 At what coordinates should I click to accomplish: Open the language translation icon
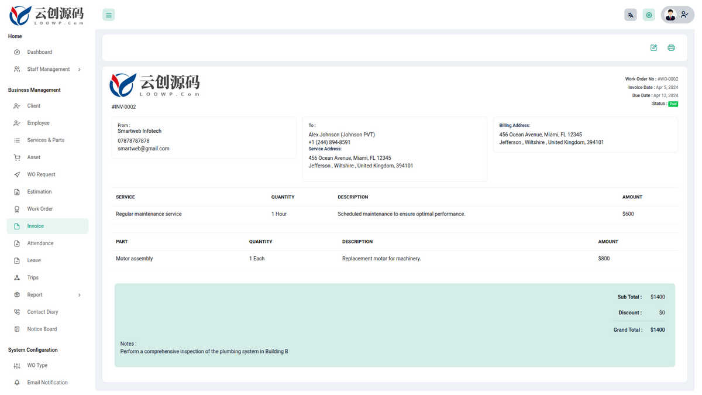pyautogui.click(x=631, y=15)
